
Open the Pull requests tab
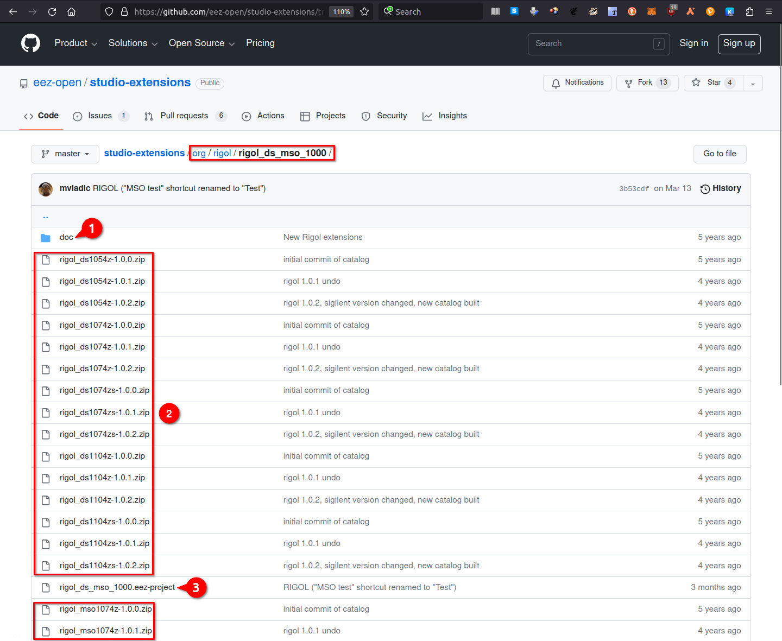(x=185, y=116)
